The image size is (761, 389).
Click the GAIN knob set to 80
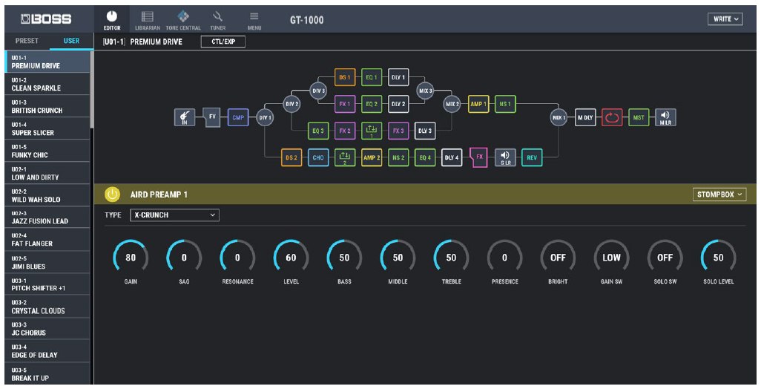(131, 258)
